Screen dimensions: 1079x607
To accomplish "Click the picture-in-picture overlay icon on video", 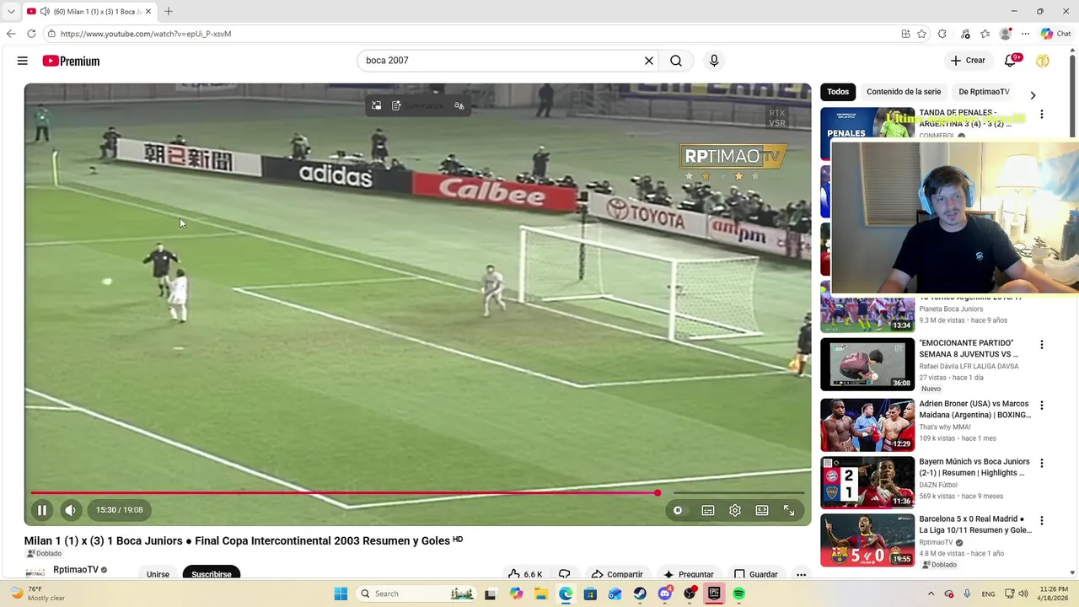I will click(x=377, y=105).
